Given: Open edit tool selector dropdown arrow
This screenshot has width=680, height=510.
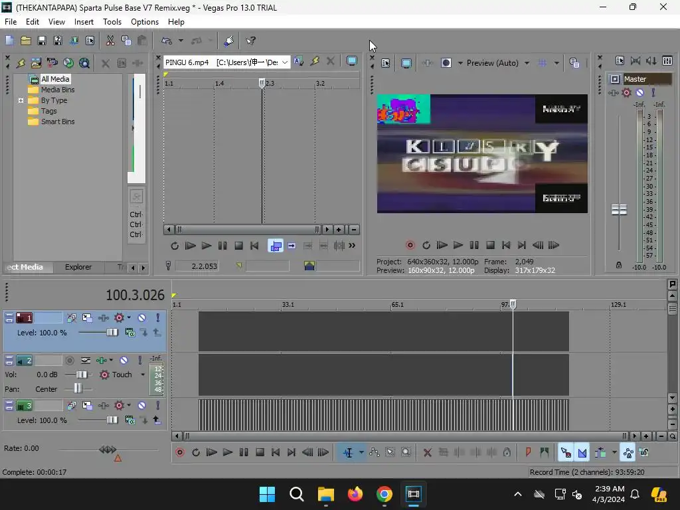Looking at the screenshot, I should coord(361,453).
